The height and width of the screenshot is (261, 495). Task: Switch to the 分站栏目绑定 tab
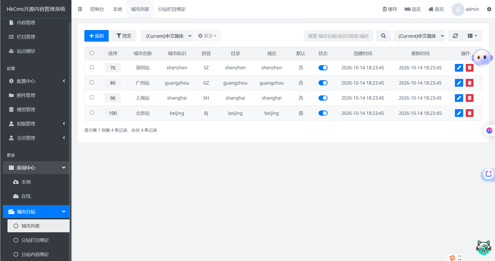click(172, 9)
